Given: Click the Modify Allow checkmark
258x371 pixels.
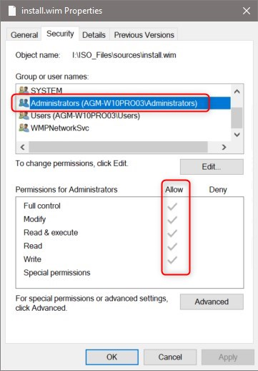Looking at the screenshot, I should click(x=172, y=220).
